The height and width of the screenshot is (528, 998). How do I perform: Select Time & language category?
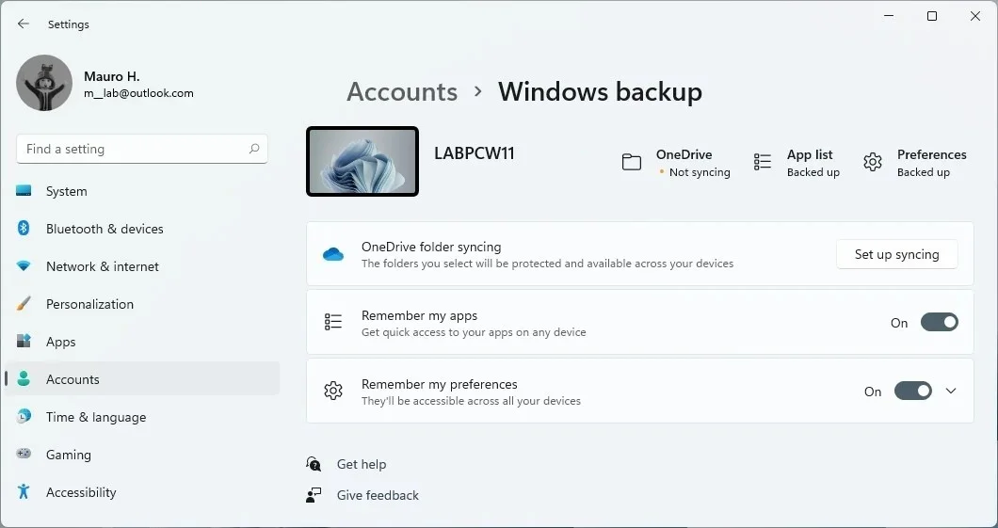[96, 417]
